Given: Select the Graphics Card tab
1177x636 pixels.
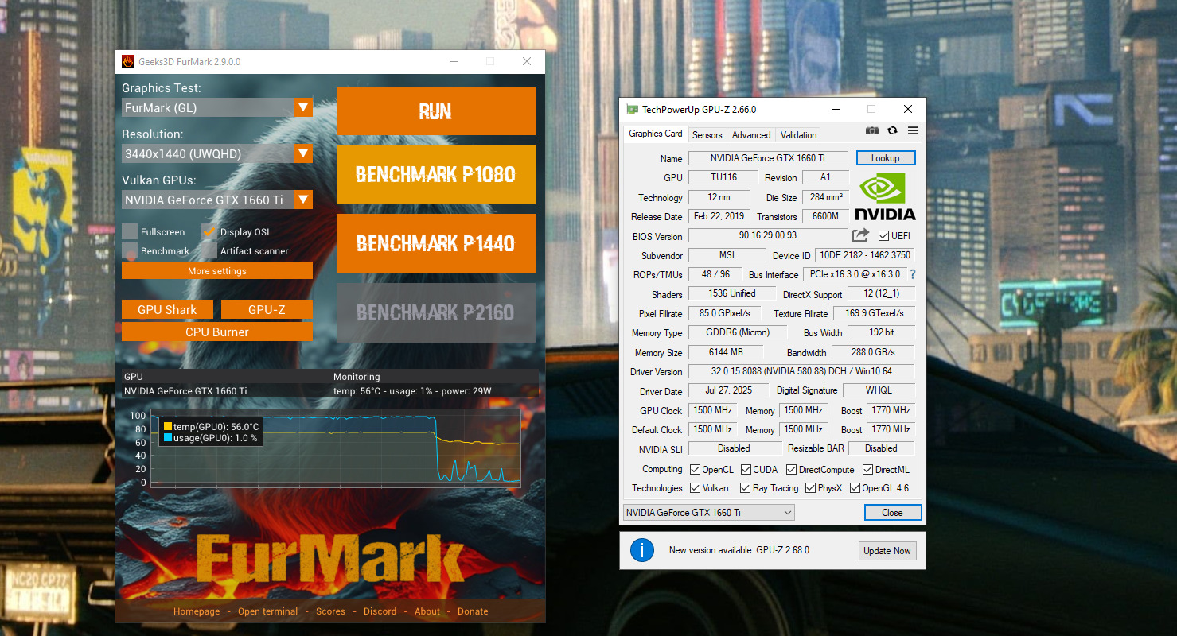Looking at the screenshot, I should click(x=656, y=134).
